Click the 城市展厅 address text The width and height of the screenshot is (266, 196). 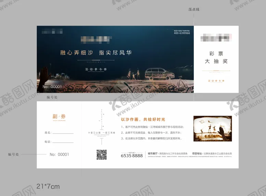click(x=168, y=154)
